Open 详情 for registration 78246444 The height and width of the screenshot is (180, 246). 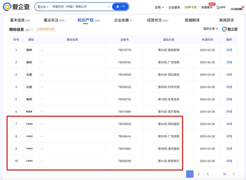pyautogui.click(x=229, y=136)
